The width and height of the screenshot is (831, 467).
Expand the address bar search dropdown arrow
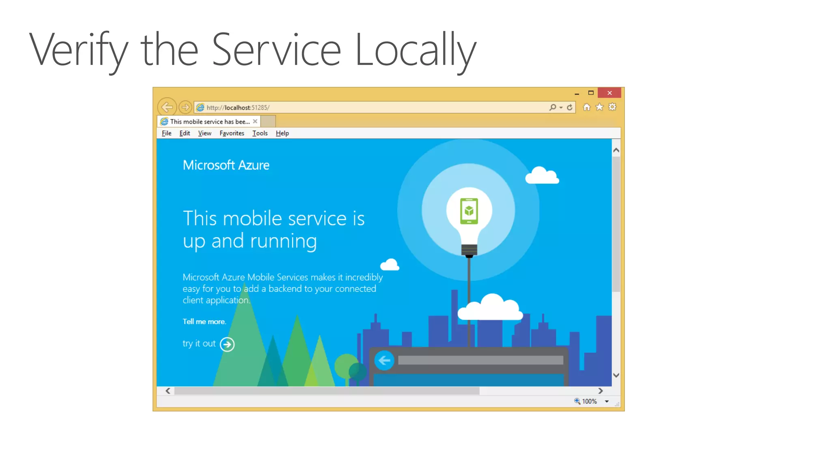coord(561,108)
